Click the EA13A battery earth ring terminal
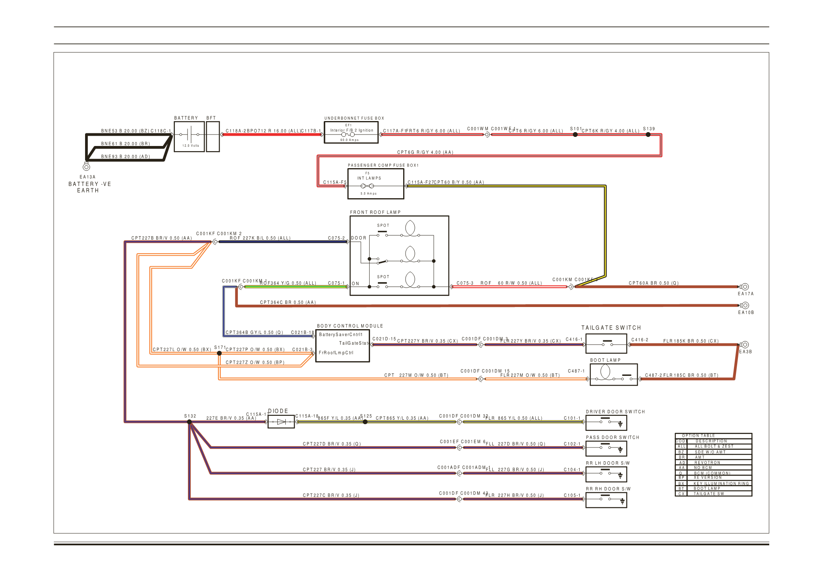823x582 pixels. pos(86,167)
